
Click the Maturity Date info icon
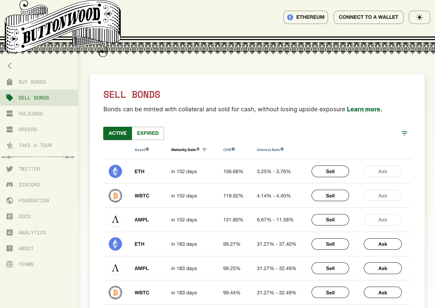point(198,149)
